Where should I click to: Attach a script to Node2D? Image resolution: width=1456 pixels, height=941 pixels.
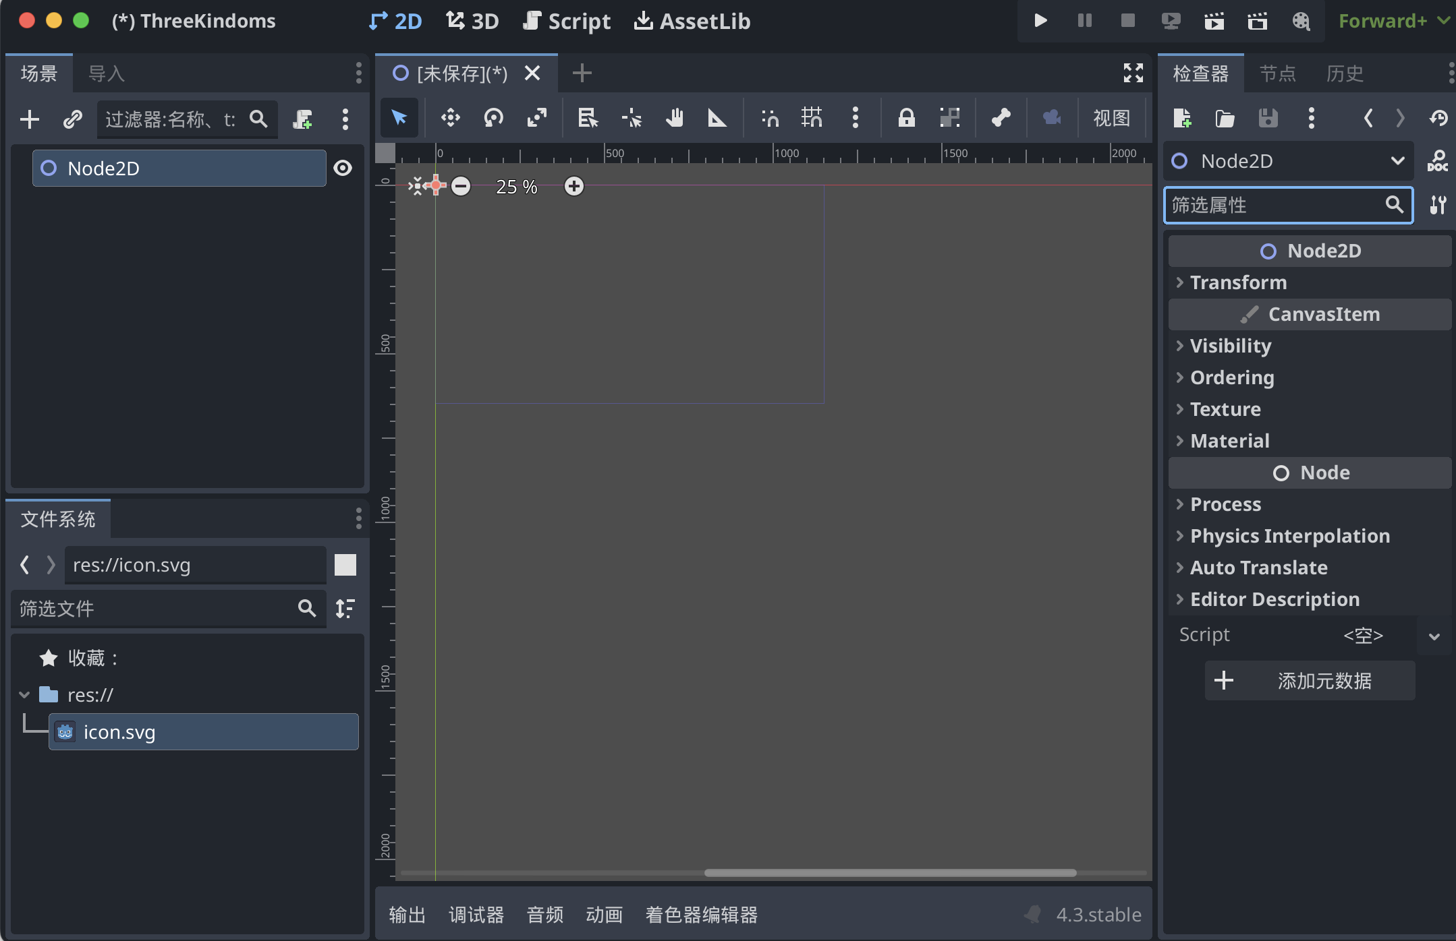(x=302, y=119)
